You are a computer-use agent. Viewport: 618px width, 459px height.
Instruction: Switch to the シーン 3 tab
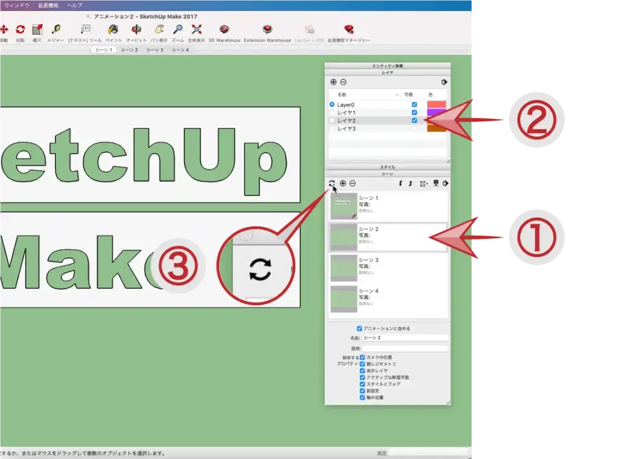pos(155,50)
